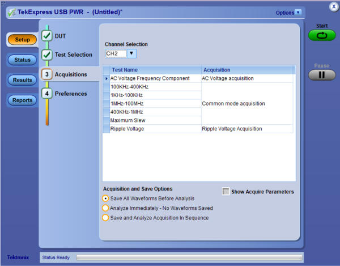The image size is (340, 266).
Task: Open the Results panel
Action: coord(22,80)
